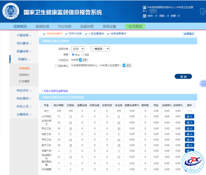
Task: Switch to the 可并行任务 tab
Action: (75, 34)
